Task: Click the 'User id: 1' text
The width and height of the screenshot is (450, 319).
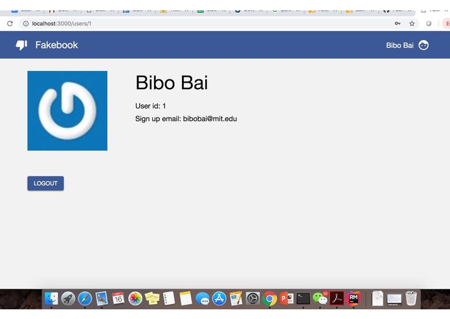Action: click(x=151, y=106)
